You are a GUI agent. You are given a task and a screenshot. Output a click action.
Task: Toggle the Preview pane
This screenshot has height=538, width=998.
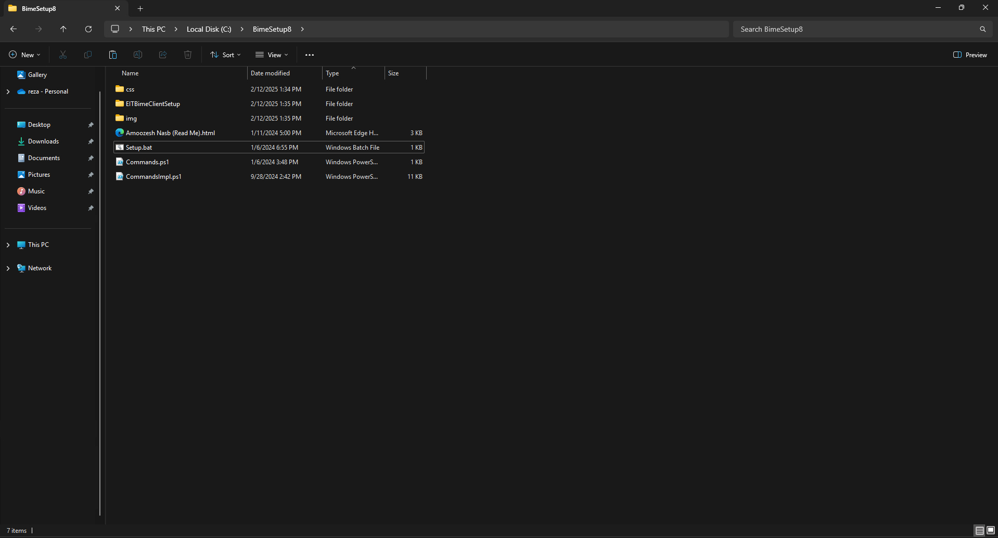click(970, 55)
